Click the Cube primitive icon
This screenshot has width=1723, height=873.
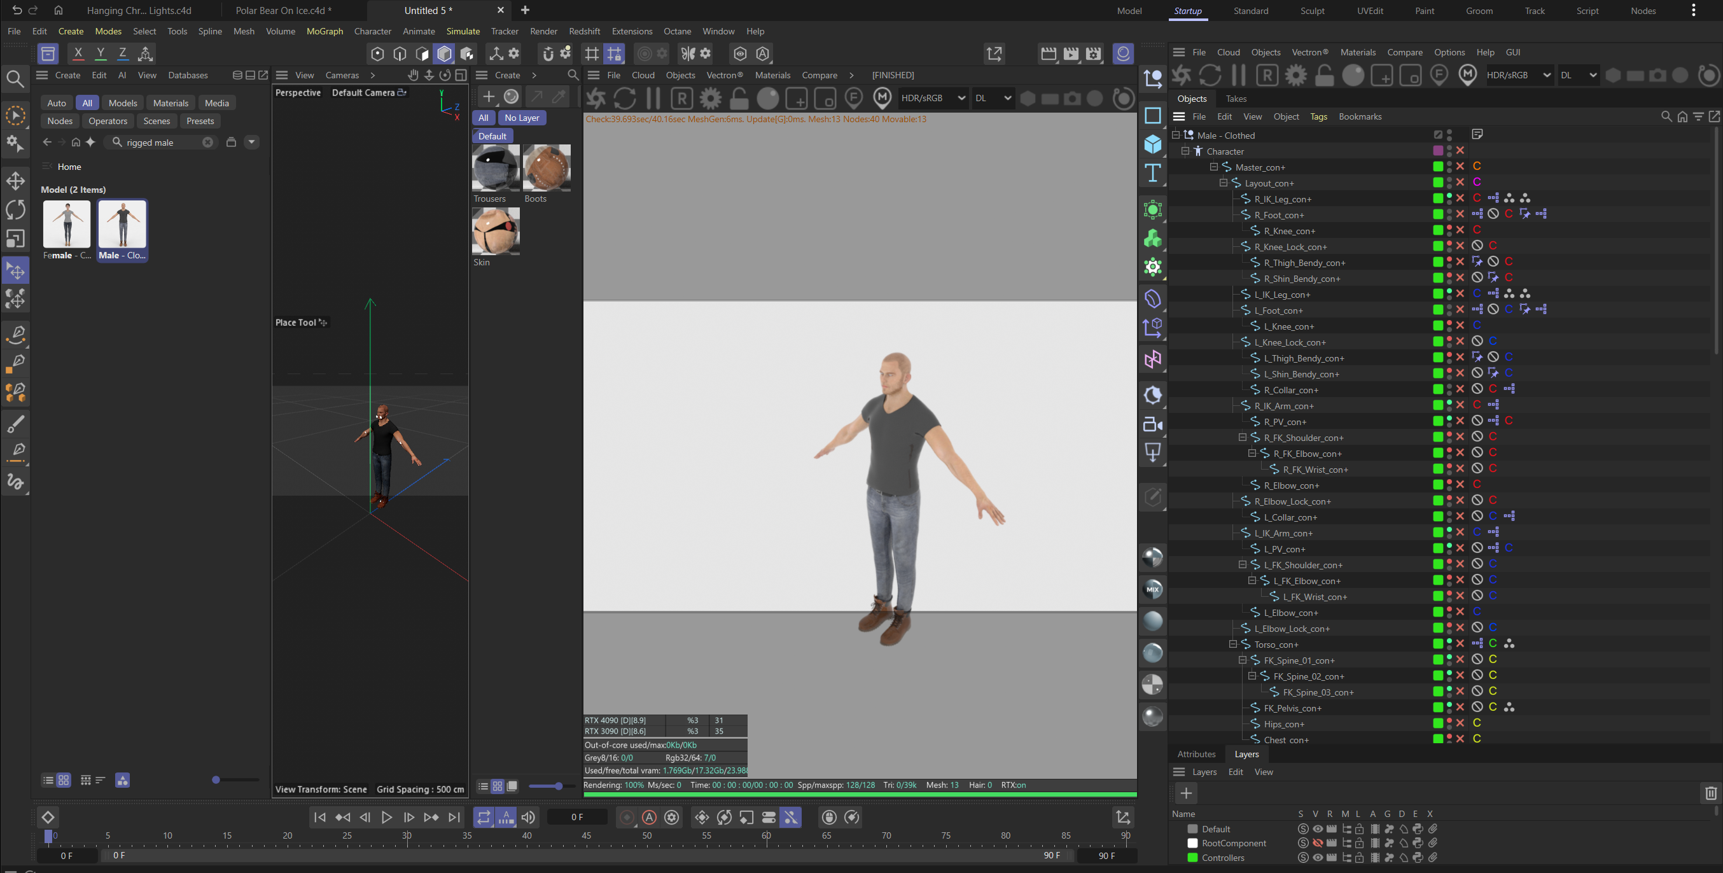1152,144
